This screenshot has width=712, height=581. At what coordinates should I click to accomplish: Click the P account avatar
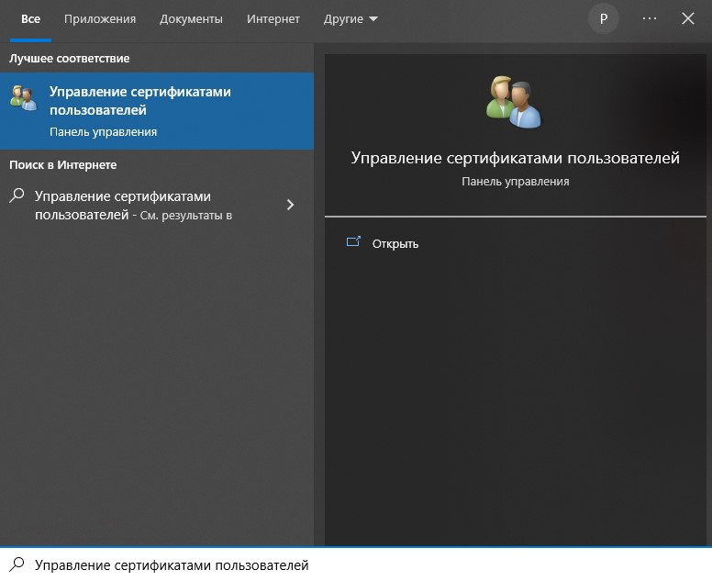click(x=604, y=18)
